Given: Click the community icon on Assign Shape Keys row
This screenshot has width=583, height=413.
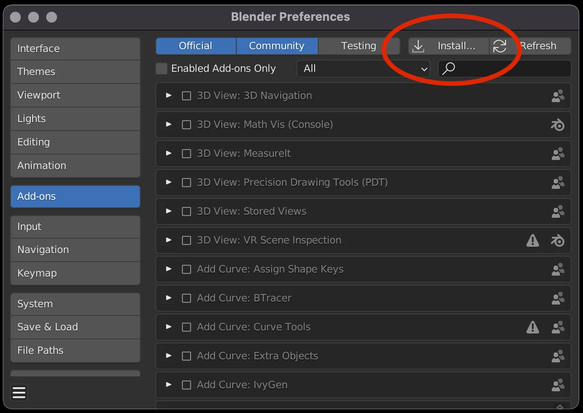Looking at the screenshot, I should (x=558, y=269).
